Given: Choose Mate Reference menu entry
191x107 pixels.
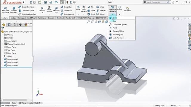Looking at the screenshot, I should coord(122,38).
